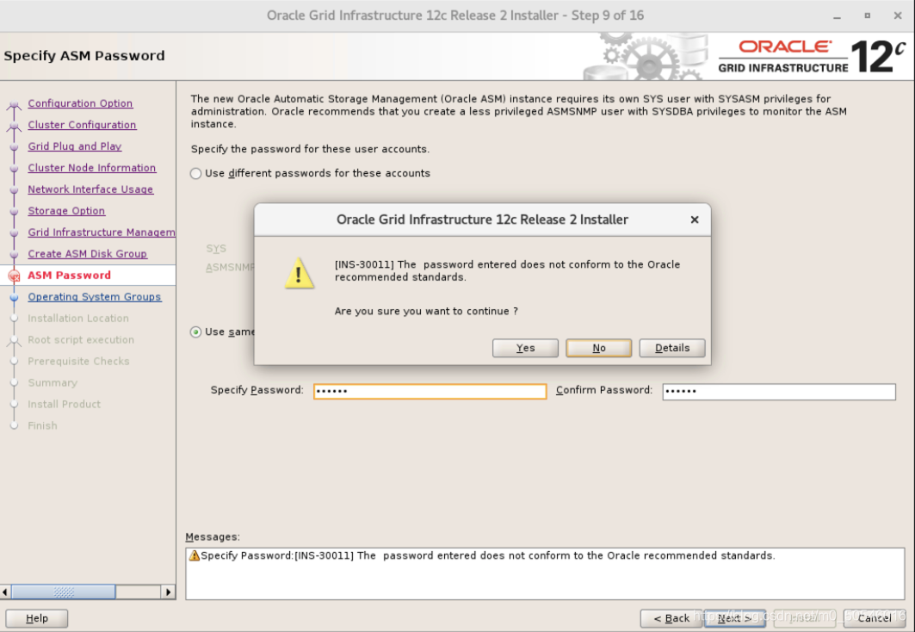Click the SYS account label
The image size is (915, 632).
tap(216, 249)
